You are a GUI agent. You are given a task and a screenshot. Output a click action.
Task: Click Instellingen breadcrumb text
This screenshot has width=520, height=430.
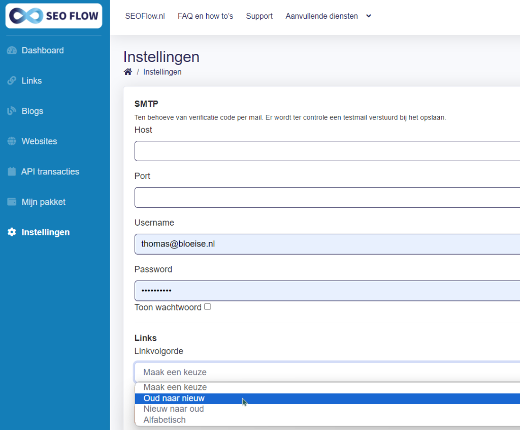tap(162, 72)
